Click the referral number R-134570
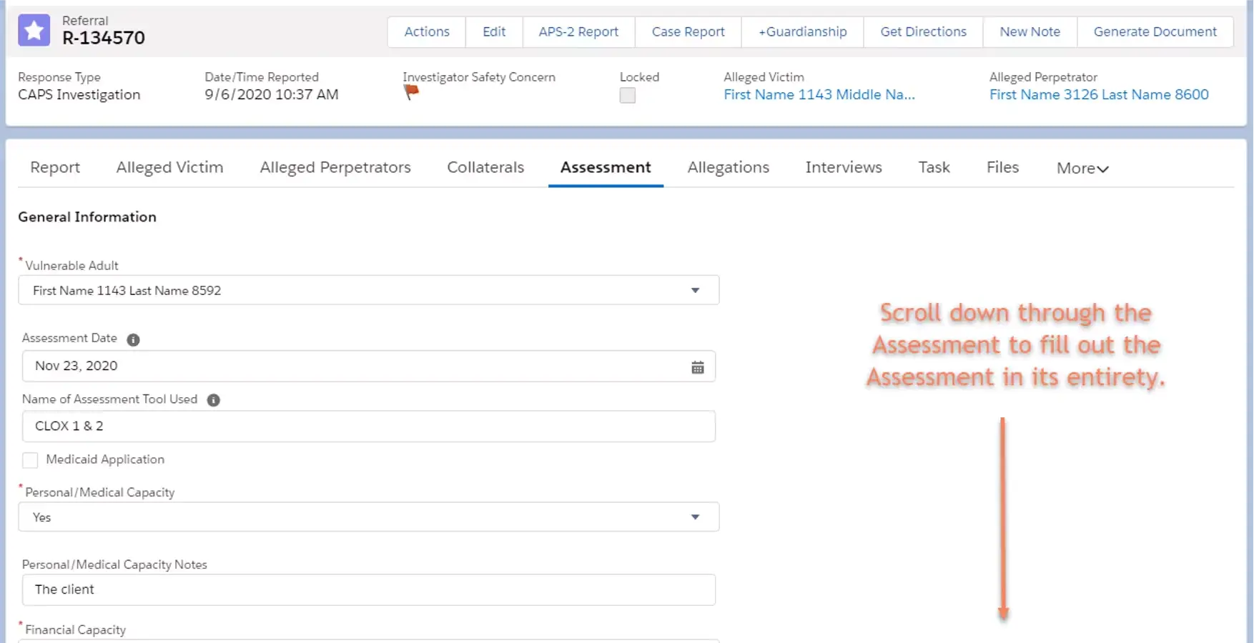 click(x=104, y=38)
